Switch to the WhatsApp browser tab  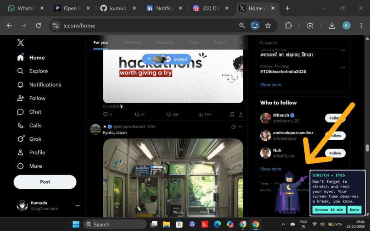tap(26, 8)
